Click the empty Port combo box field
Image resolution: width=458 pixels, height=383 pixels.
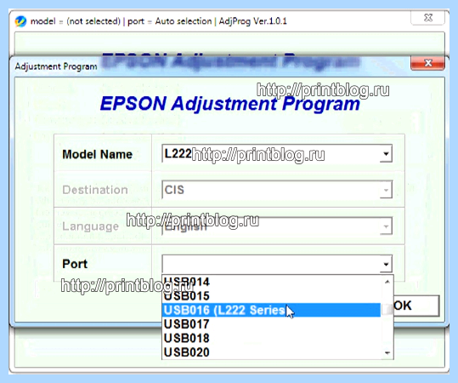277,264
